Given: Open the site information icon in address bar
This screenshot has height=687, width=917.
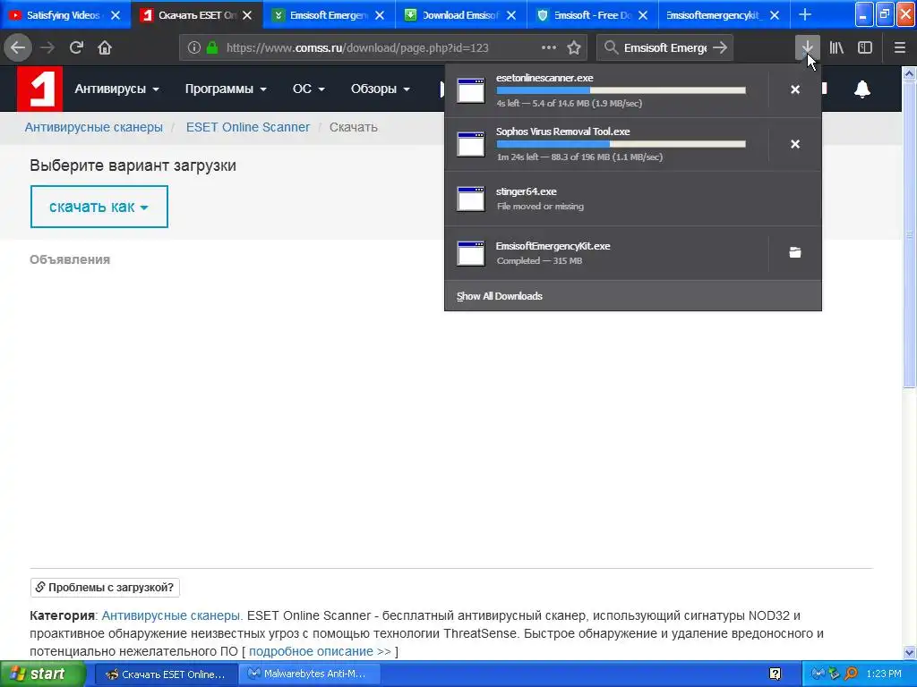Looking at the screenshot, I should [x=194, y=48].
